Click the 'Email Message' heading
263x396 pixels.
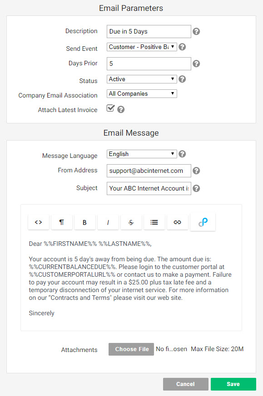pyautogui.click(x=131, y=133)
